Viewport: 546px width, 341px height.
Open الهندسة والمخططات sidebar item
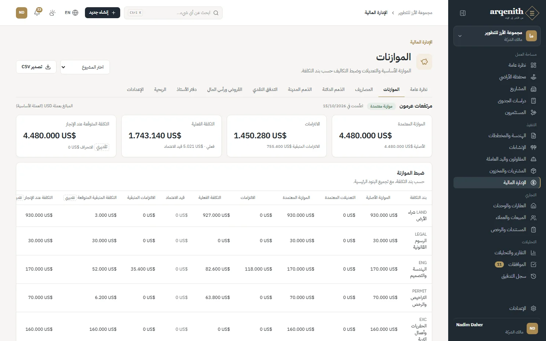tap(497, 136)
